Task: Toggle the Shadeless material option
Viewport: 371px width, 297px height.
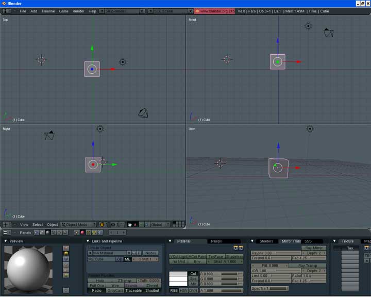Action: [234, 256]
